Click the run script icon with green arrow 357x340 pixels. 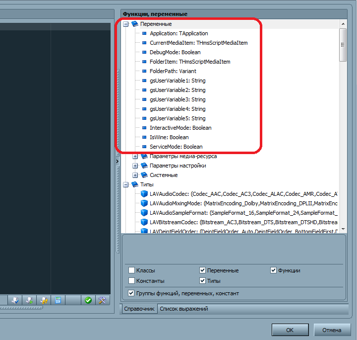30,300
